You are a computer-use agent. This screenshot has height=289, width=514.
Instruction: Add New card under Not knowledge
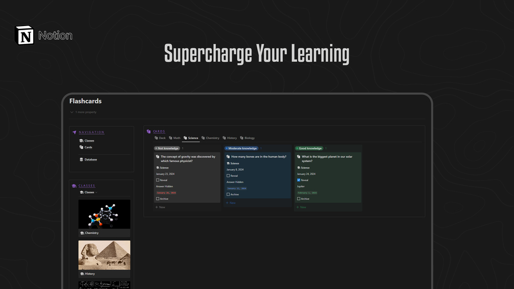(x=160, y=207)
